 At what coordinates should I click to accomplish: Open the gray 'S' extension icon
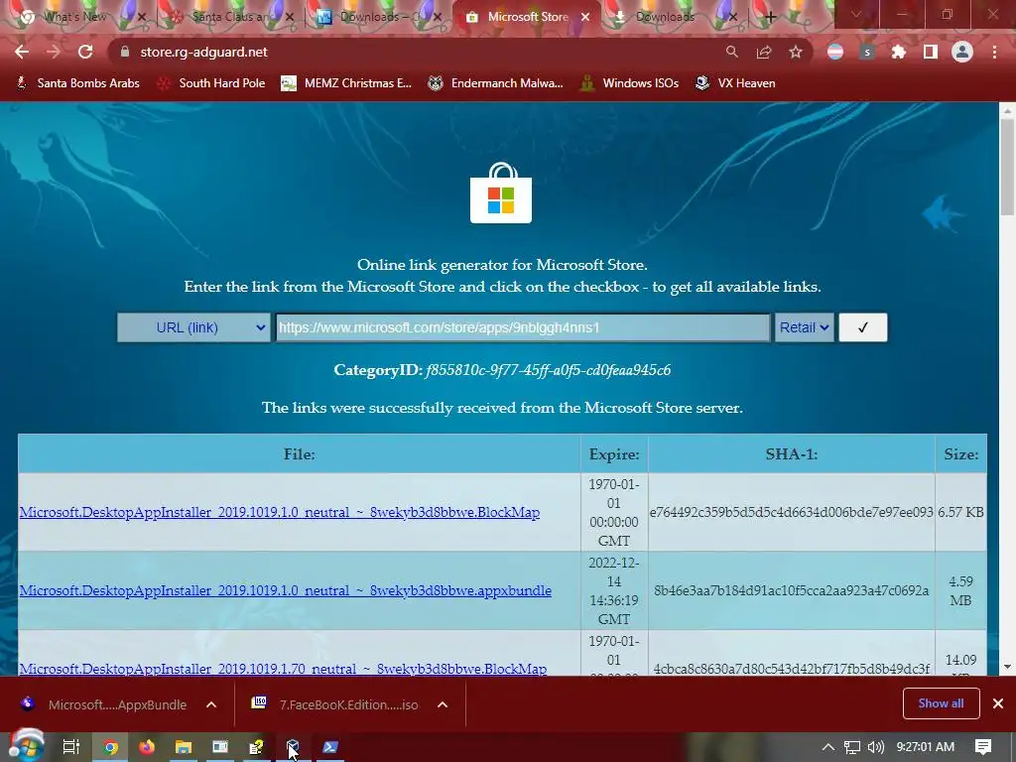(x=867, y=52)
